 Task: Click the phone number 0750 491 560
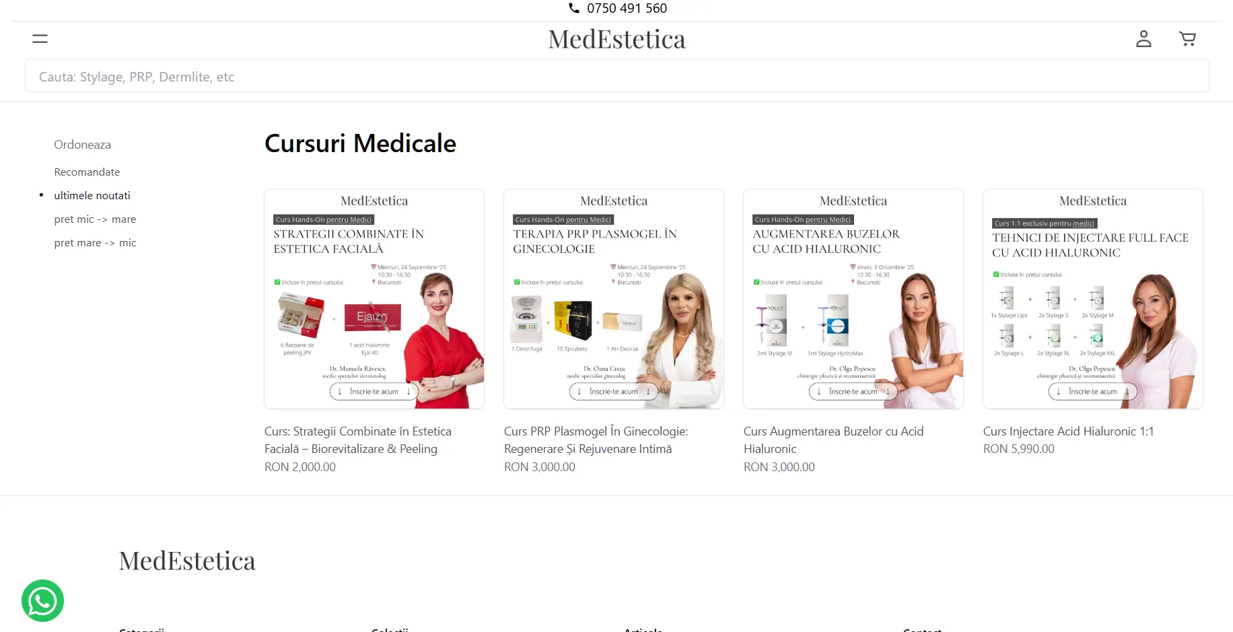(x=627, y=8)
